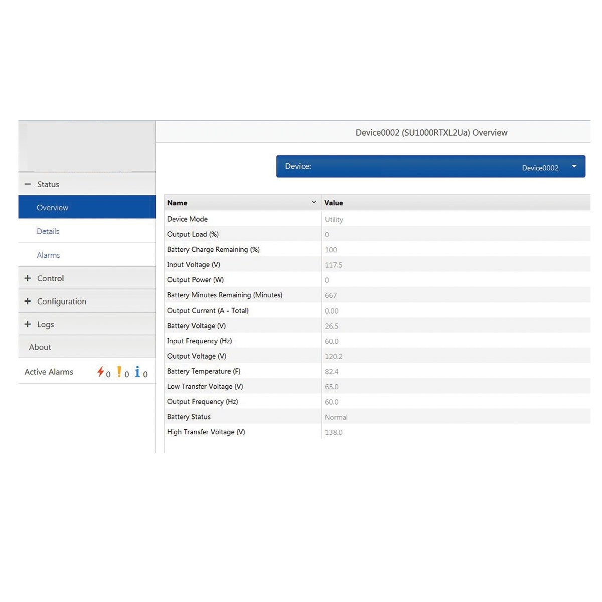602x602 pixels.
Task: Click the minus icon beside Status
Action: [28, 184]
